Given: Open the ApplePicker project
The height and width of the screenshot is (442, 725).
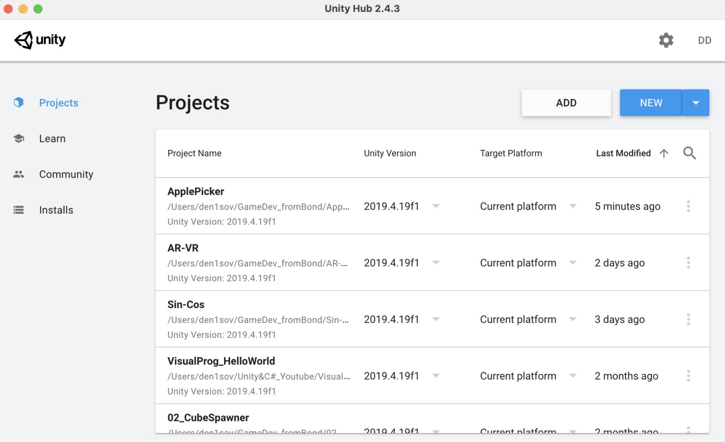Looking at the screenshot, I should point(196,192).
